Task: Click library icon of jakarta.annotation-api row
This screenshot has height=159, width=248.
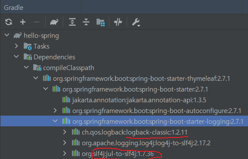Action: (x=66, y=100)
